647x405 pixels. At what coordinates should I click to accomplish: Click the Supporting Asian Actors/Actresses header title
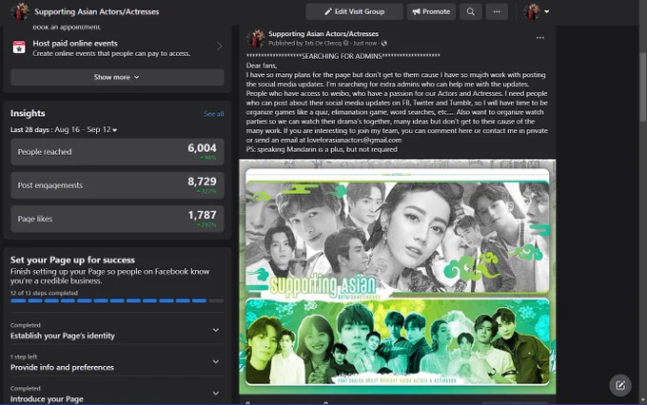point(96,11)
